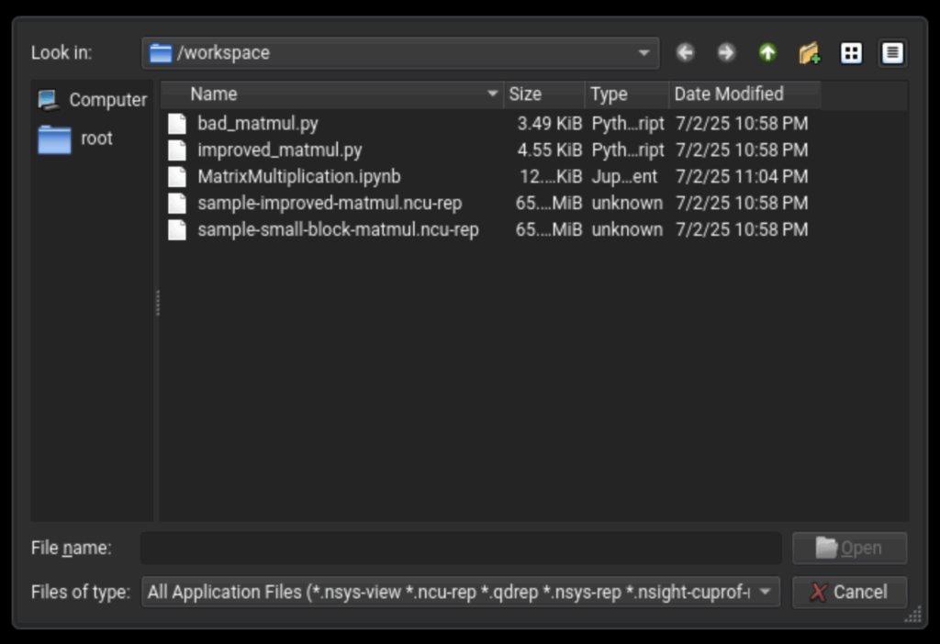This screenshot has width=940, height=644.
Task: Go to the parent directory
Action: point(767,52)
